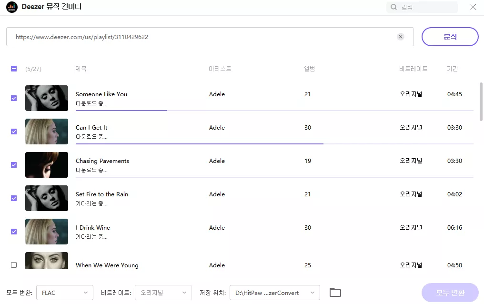Click the Someone Like You download progress bar
484x304 pixels.
point(274,110)
